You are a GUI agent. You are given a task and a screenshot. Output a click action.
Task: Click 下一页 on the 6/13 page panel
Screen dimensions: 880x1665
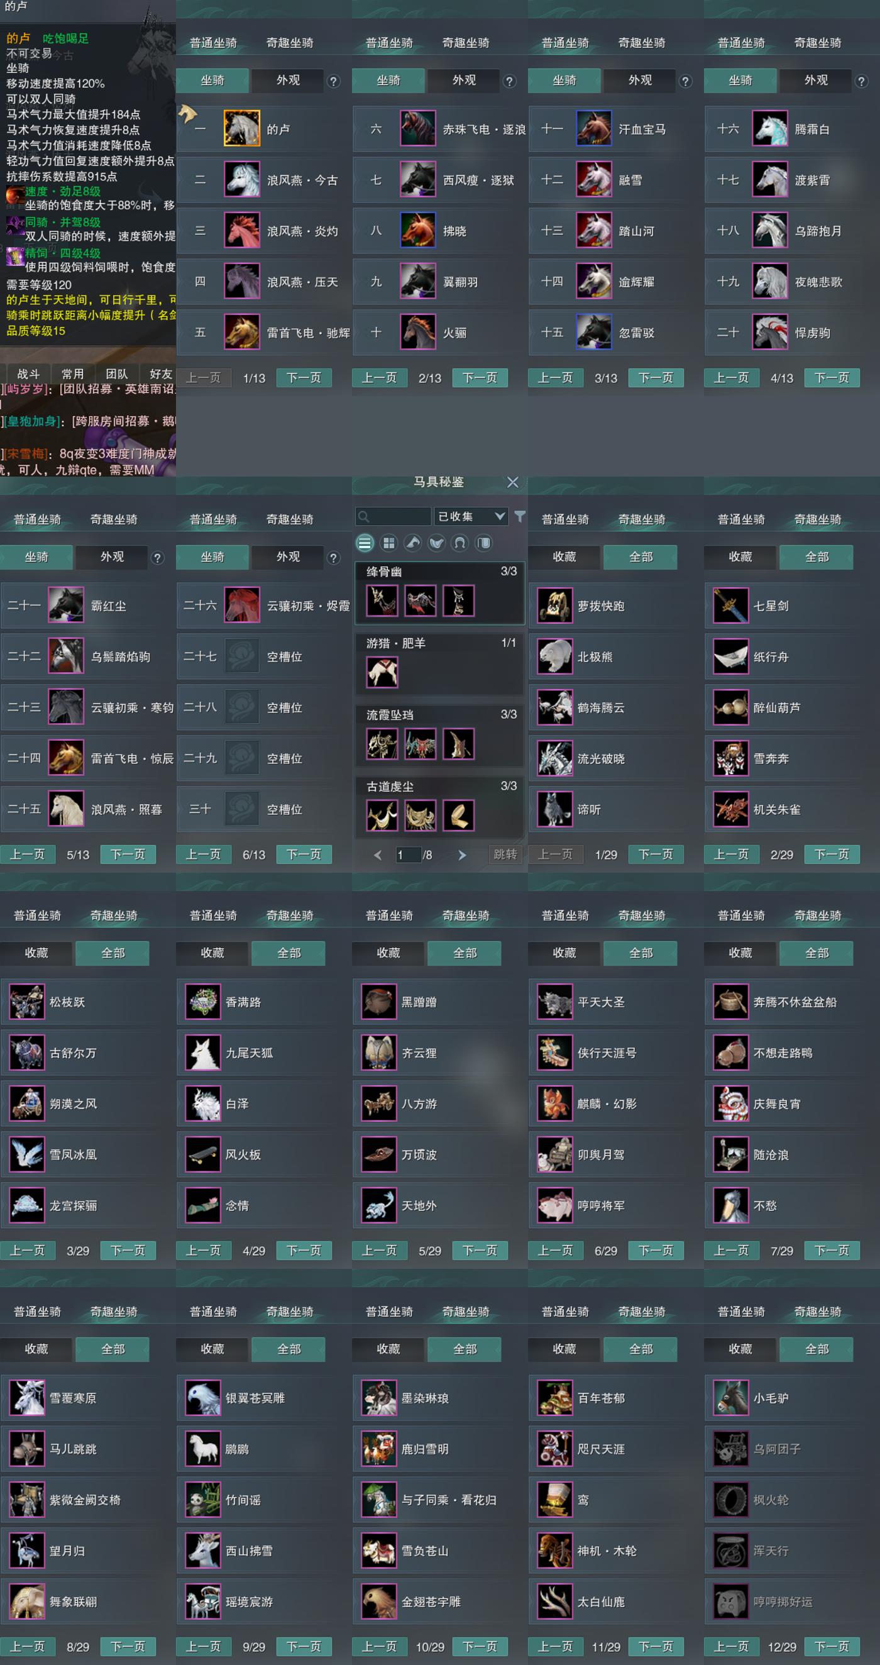tap(304, 855)
